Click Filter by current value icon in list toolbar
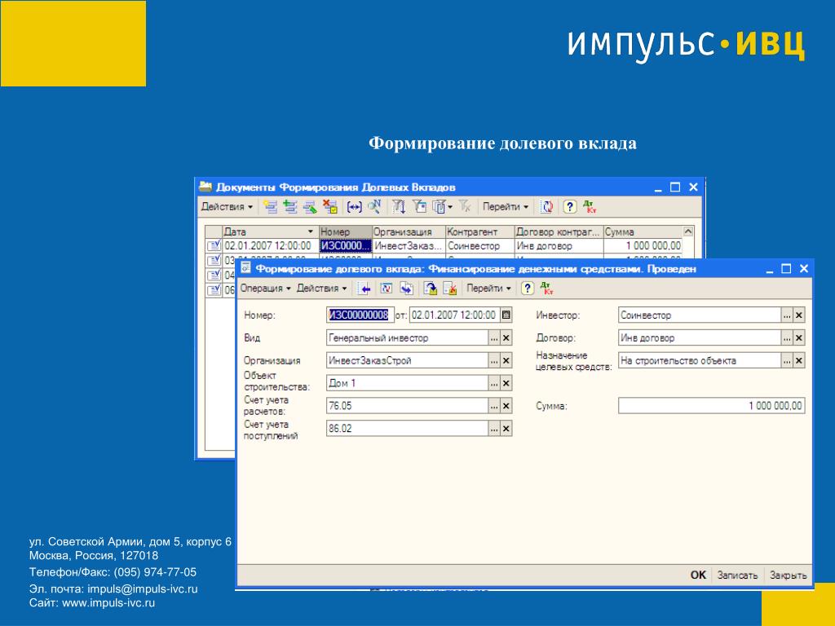This screenshot has width=835, height=626. click(x=420, y=206)
